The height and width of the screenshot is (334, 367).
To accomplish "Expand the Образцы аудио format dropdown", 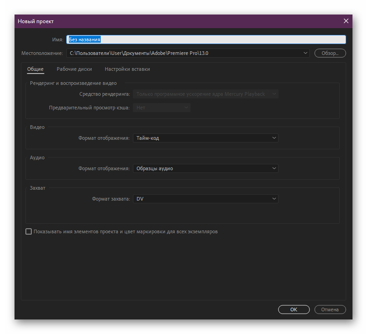I will pos(206,168).
